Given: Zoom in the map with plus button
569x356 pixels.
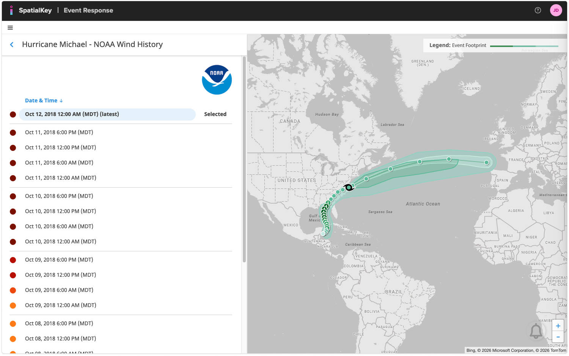Looking at the screenshot, I should 558,326.
